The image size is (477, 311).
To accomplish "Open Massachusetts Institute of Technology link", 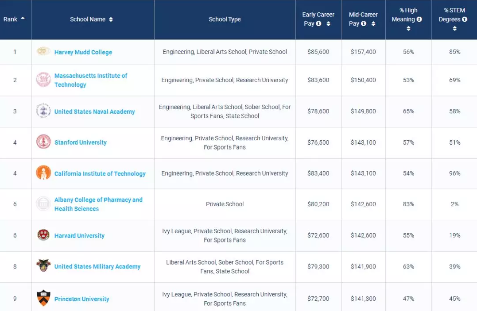I will pos(91,80).
